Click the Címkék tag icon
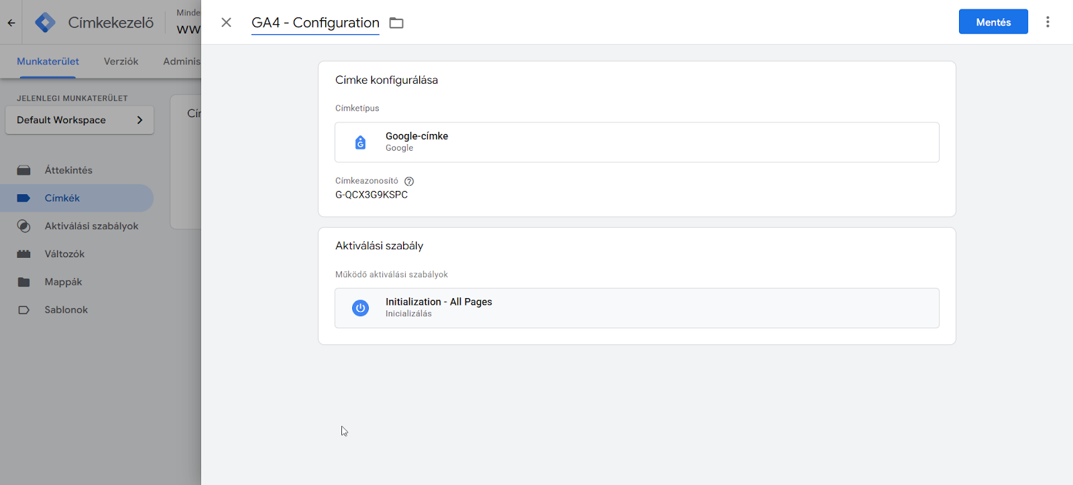 (x=23, y=198)
